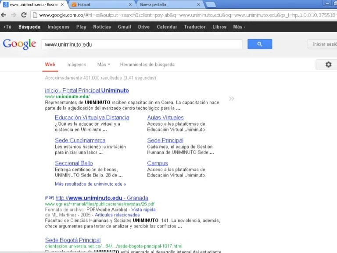Open the Inicio - Portal Principal Uniminuto result

coord(87,90)
